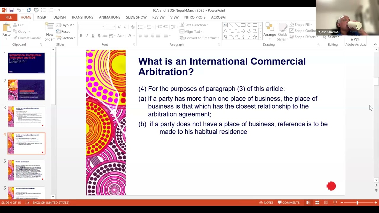Decrease font size icon
Screen dimensions: 379x213
coord(125,27)
